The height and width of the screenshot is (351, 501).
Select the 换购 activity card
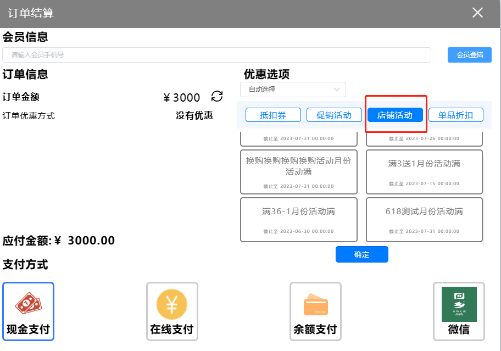[298, 172]
